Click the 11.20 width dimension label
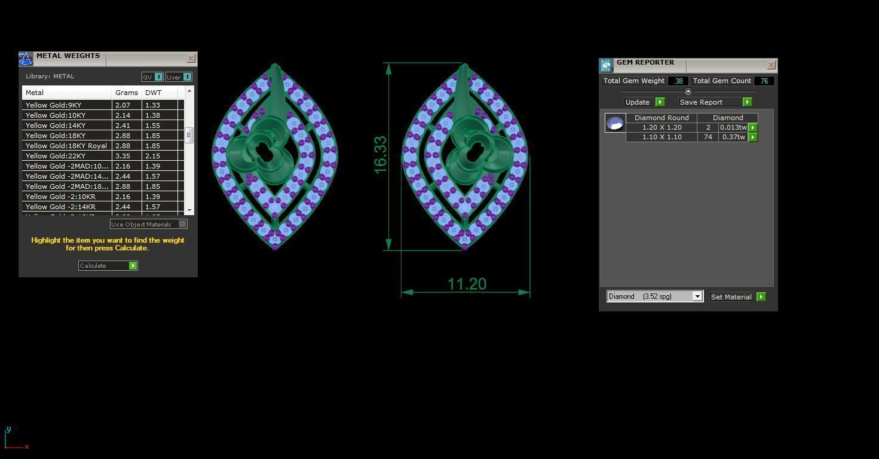 point(467,284)
